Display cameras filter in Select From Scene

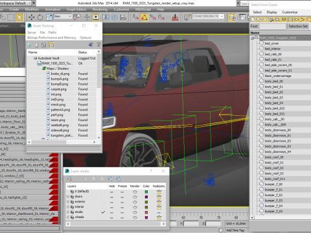coord(271,19)
